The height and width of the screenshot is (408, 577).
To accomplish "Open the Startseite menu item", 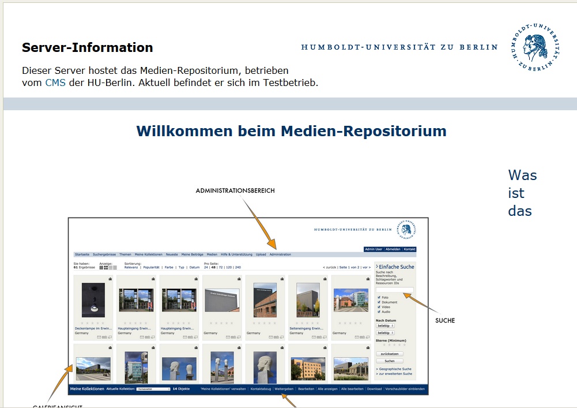I will coord(82,254).
